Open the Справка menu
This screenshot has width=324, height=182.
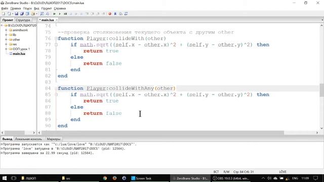point(60,9)
